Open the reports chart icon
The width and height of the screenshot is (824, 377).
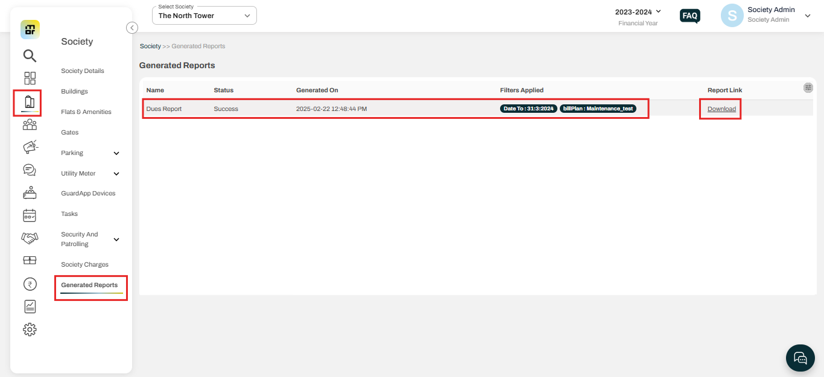30,306
